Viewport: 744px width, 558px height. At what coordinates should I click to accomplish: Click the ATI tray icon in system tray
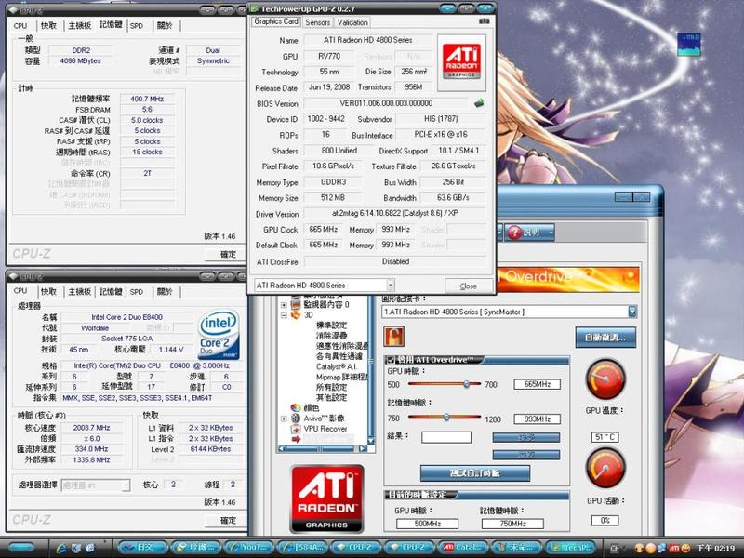tap(674, 548)
